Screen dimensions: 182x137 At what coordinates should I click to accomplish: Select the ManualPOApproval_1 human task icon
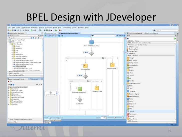[x=80, y=89]
